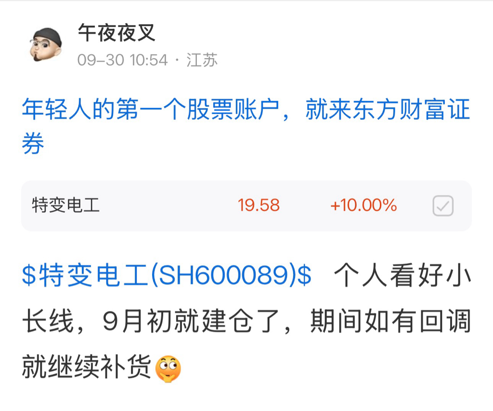This screenshot has width=493, height=411.
Task: Open the 年轻人的第一个股票账户 promo link
Action: [151, 109]
